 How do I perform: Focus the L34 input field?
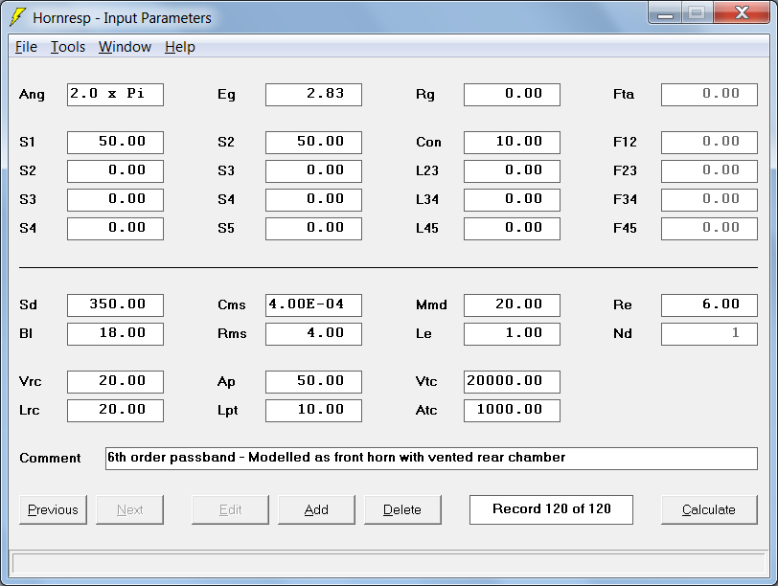coord(512,200)
